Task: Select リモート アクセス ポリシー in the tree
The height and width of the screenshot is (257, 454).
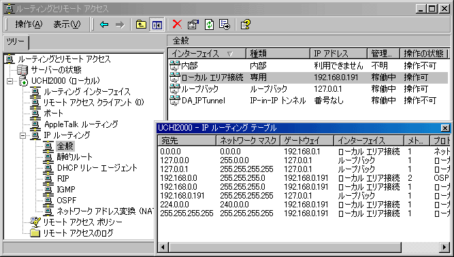Action: click(x=83, y=222)
